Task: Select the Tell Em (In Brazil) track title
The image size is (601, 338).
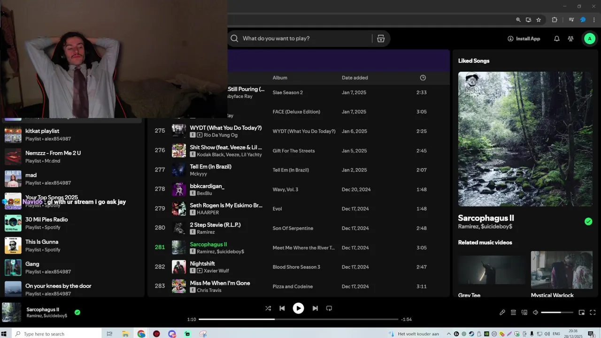Action: pyautogui.click(x=210, y=167)
